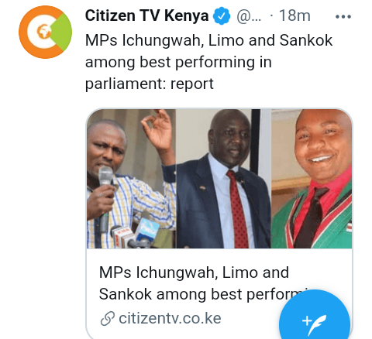The image size is (372, 339).
Task: Open the three-dot more options menu
Action: pyautogui.click(x=343, y=17)
